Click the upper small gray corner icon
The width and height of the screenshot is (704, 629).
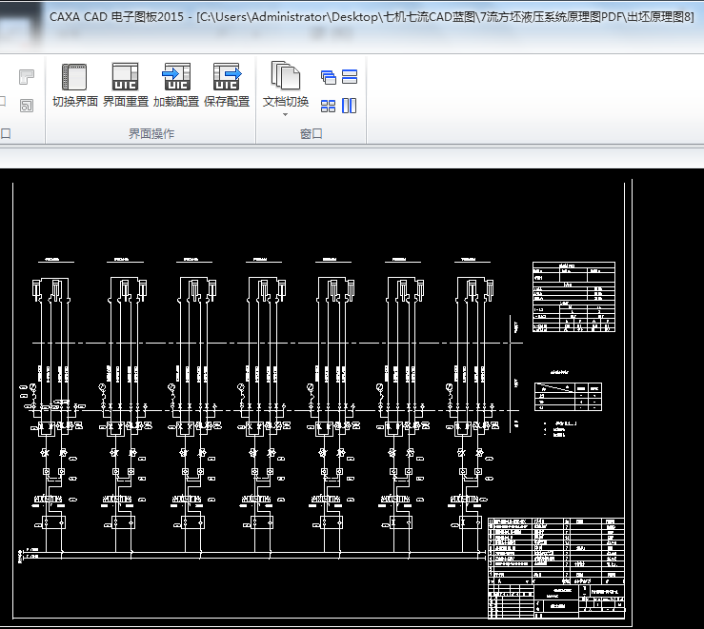[x=27, y=75]
